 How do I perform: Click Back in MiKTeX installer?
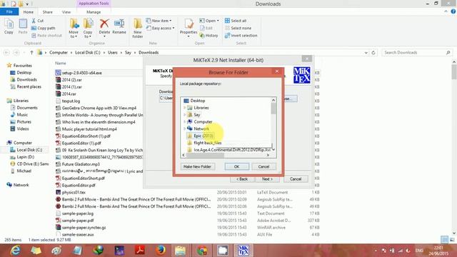tap(242, 179)
